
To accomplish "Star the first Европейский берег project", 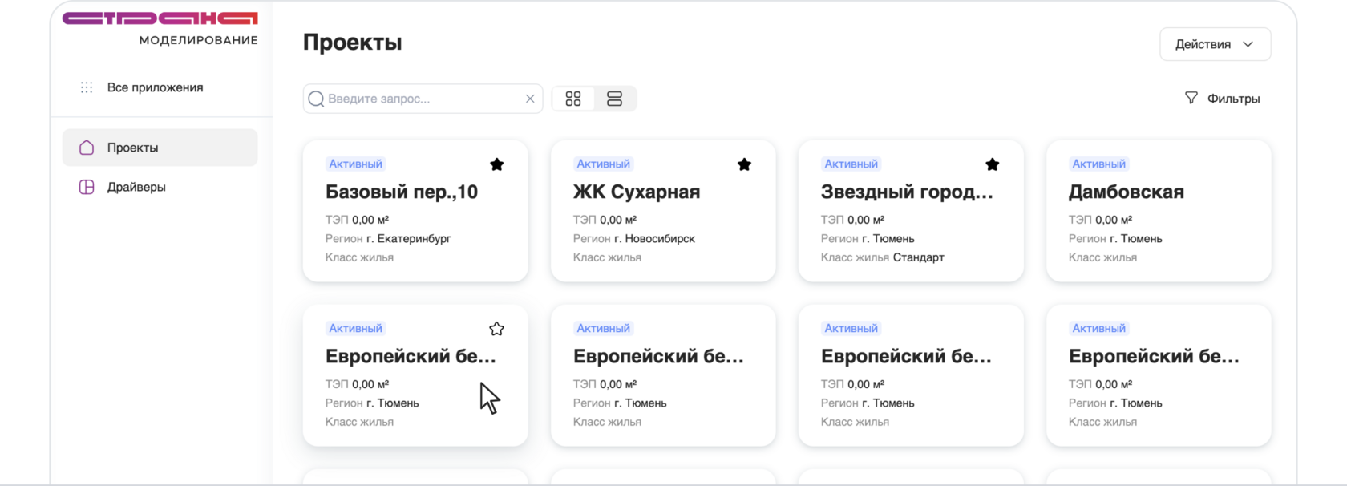I will tap(497, 329).
